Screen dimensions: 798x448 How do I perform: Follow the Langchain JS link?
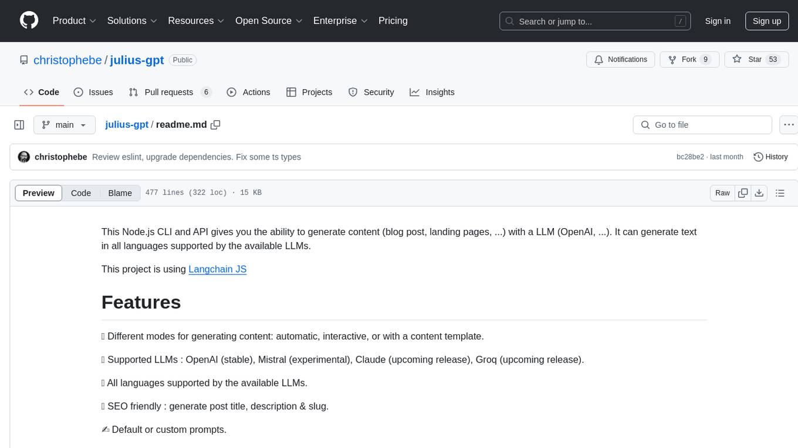coord(217,269)
